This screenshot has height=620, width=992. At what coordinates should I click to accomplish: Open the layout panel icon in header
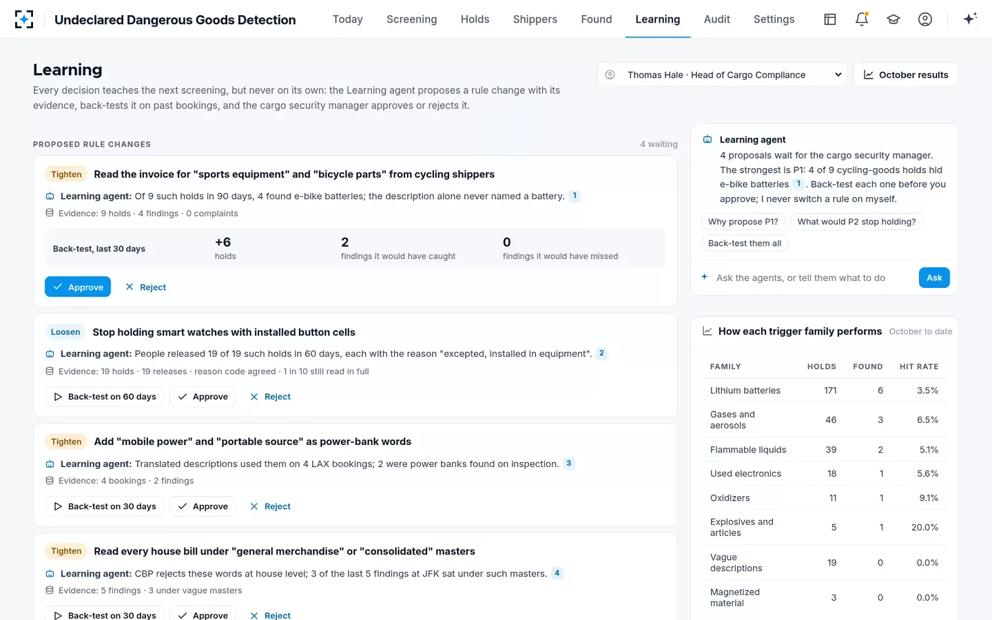(830, 19)
